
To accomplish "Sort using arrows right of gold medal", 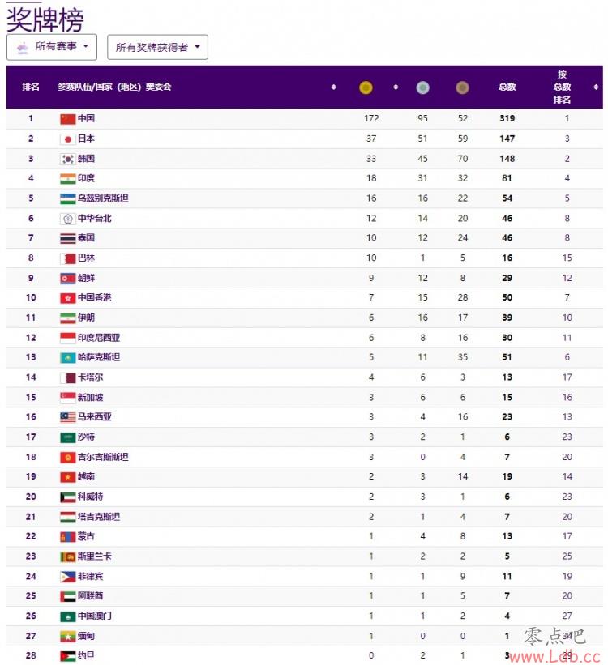I will (x=396, y=87).
